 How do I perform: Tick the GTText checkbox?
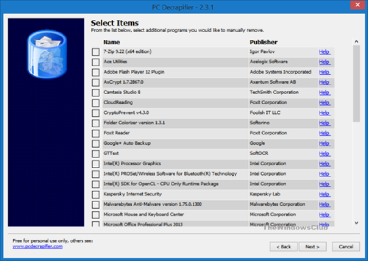(x=96, y=154)
